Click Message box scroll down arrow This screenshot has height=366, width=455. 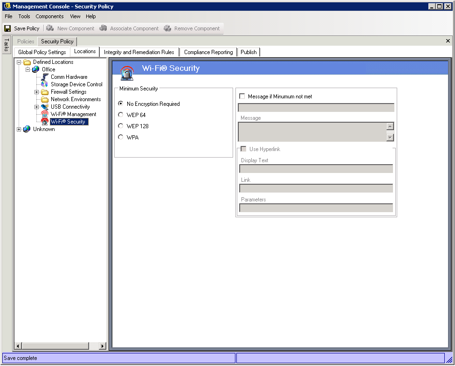pyautogui.click(x=390, y=138)
